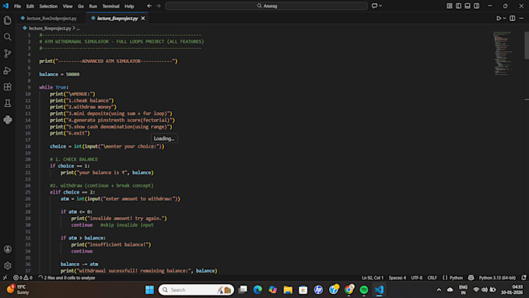Change file encoding via UTF-8
This screenshot has height=298, width=529.
tap(416, 278)
